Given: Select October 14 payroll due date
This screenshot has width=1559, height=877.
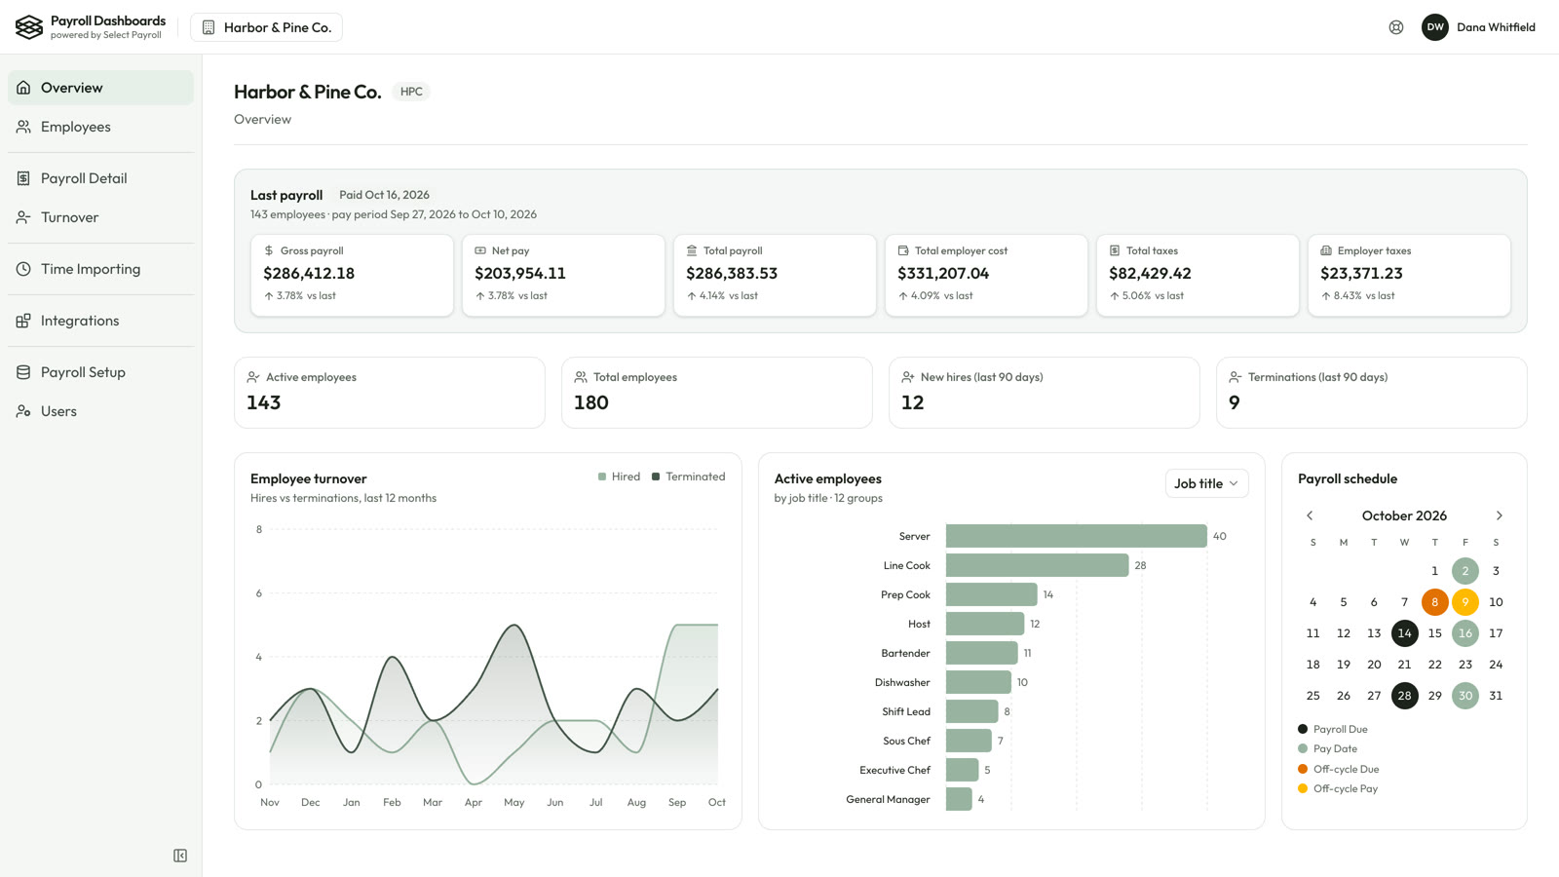Looking at the screenshot, I should pyautogui.click(x=1404, y=633).
